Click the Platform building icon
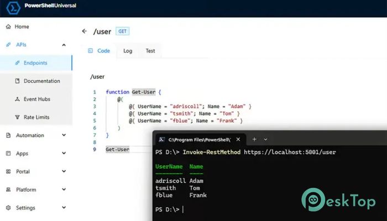 (x=8, y=190)
